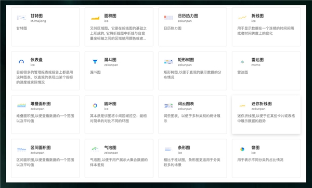
Task: Click the 迷你折线图 card title
Action: click(x=262, y=103)
